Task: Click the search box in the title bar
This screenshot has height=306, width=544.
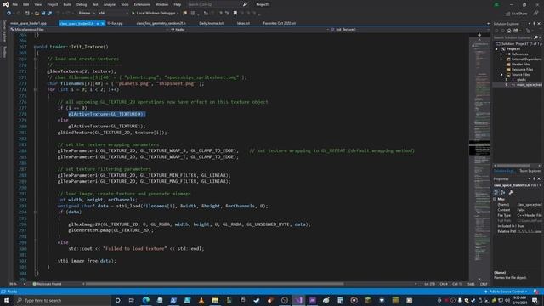Action: [218, 4]
